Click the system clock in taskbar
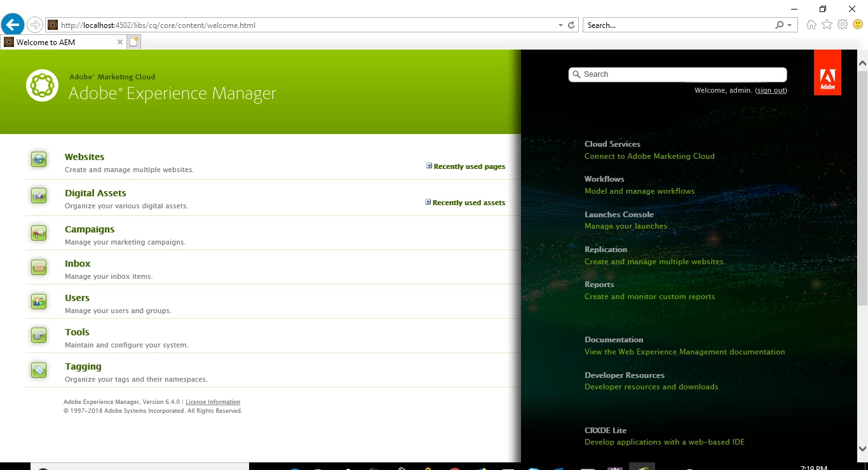Image resolution: width=868 pixels, height=470 pixels. pyautogui.click(x=813, y=467)
